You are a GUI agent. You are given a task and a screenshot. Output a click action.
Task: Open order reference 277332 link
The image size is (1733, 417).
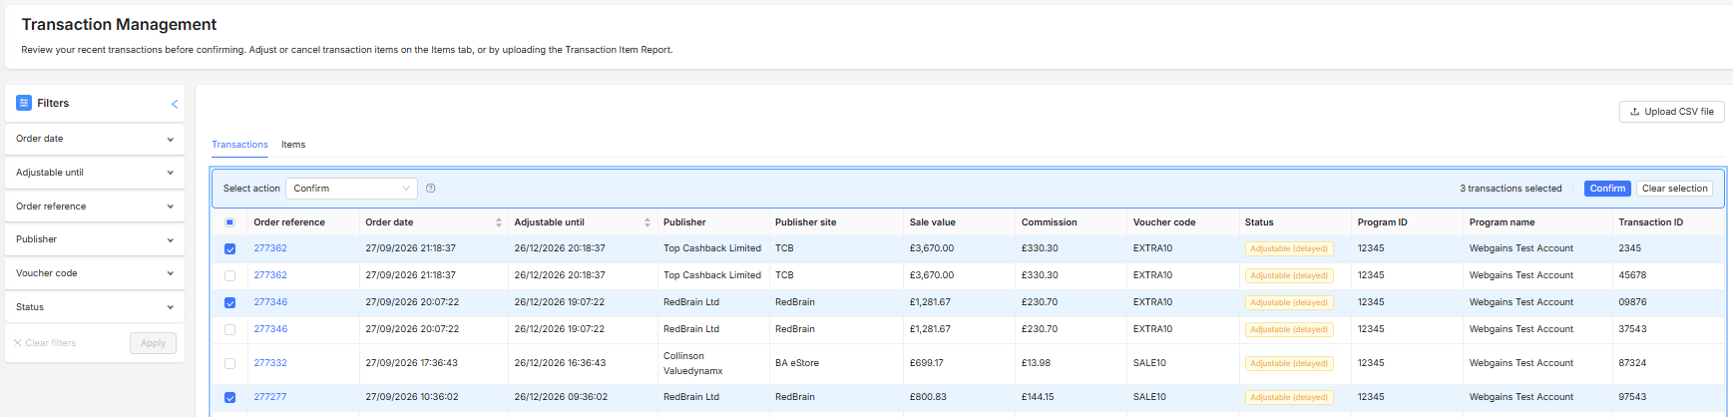point(270,363)
